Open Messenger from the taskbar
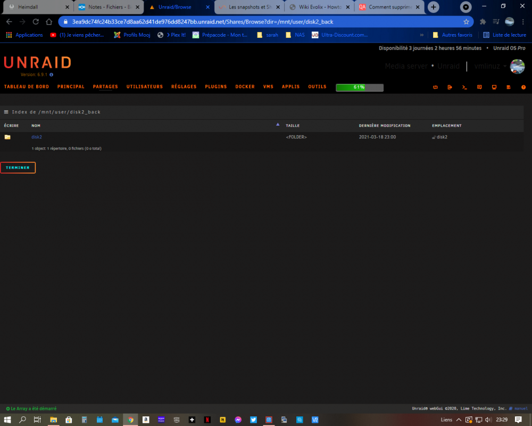 238,420
